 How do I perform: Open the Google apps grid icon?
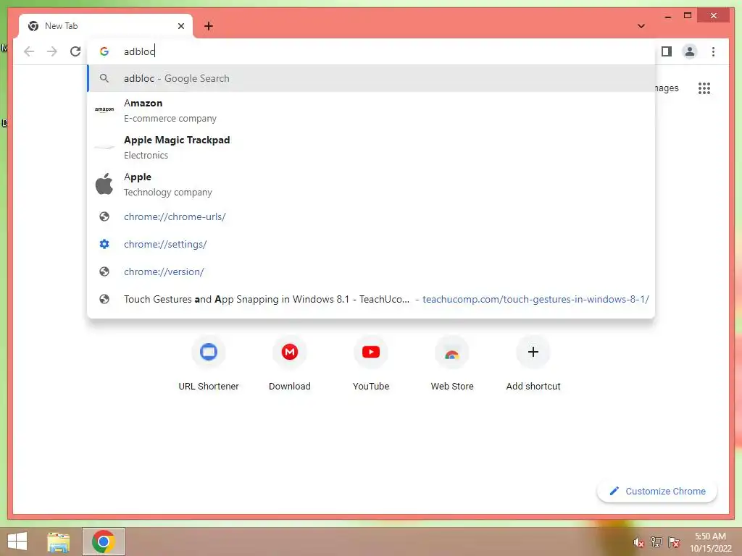[704, 88]
